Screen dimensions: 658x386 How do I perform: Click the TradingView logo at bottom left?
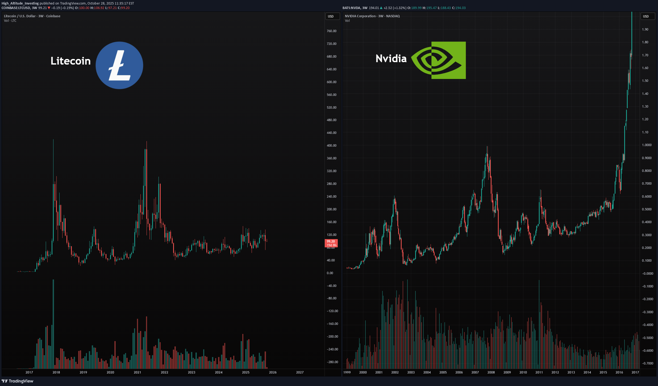(x=18, y=381)
